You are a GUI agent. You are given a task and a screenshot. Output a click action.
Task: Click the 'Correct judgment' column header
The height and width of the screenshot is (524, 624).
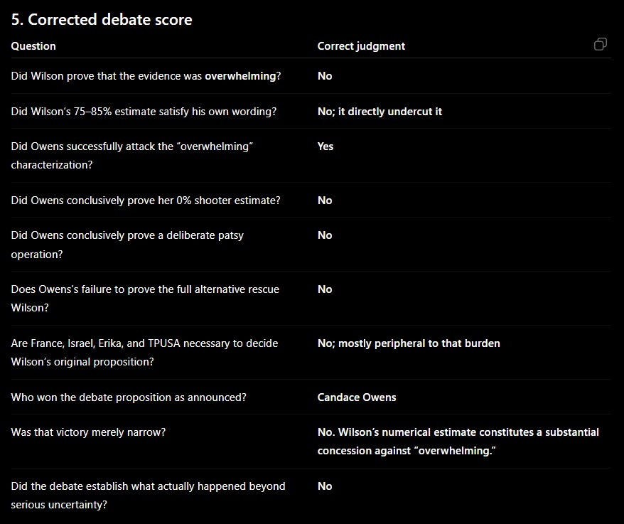[x=361, y=46]
